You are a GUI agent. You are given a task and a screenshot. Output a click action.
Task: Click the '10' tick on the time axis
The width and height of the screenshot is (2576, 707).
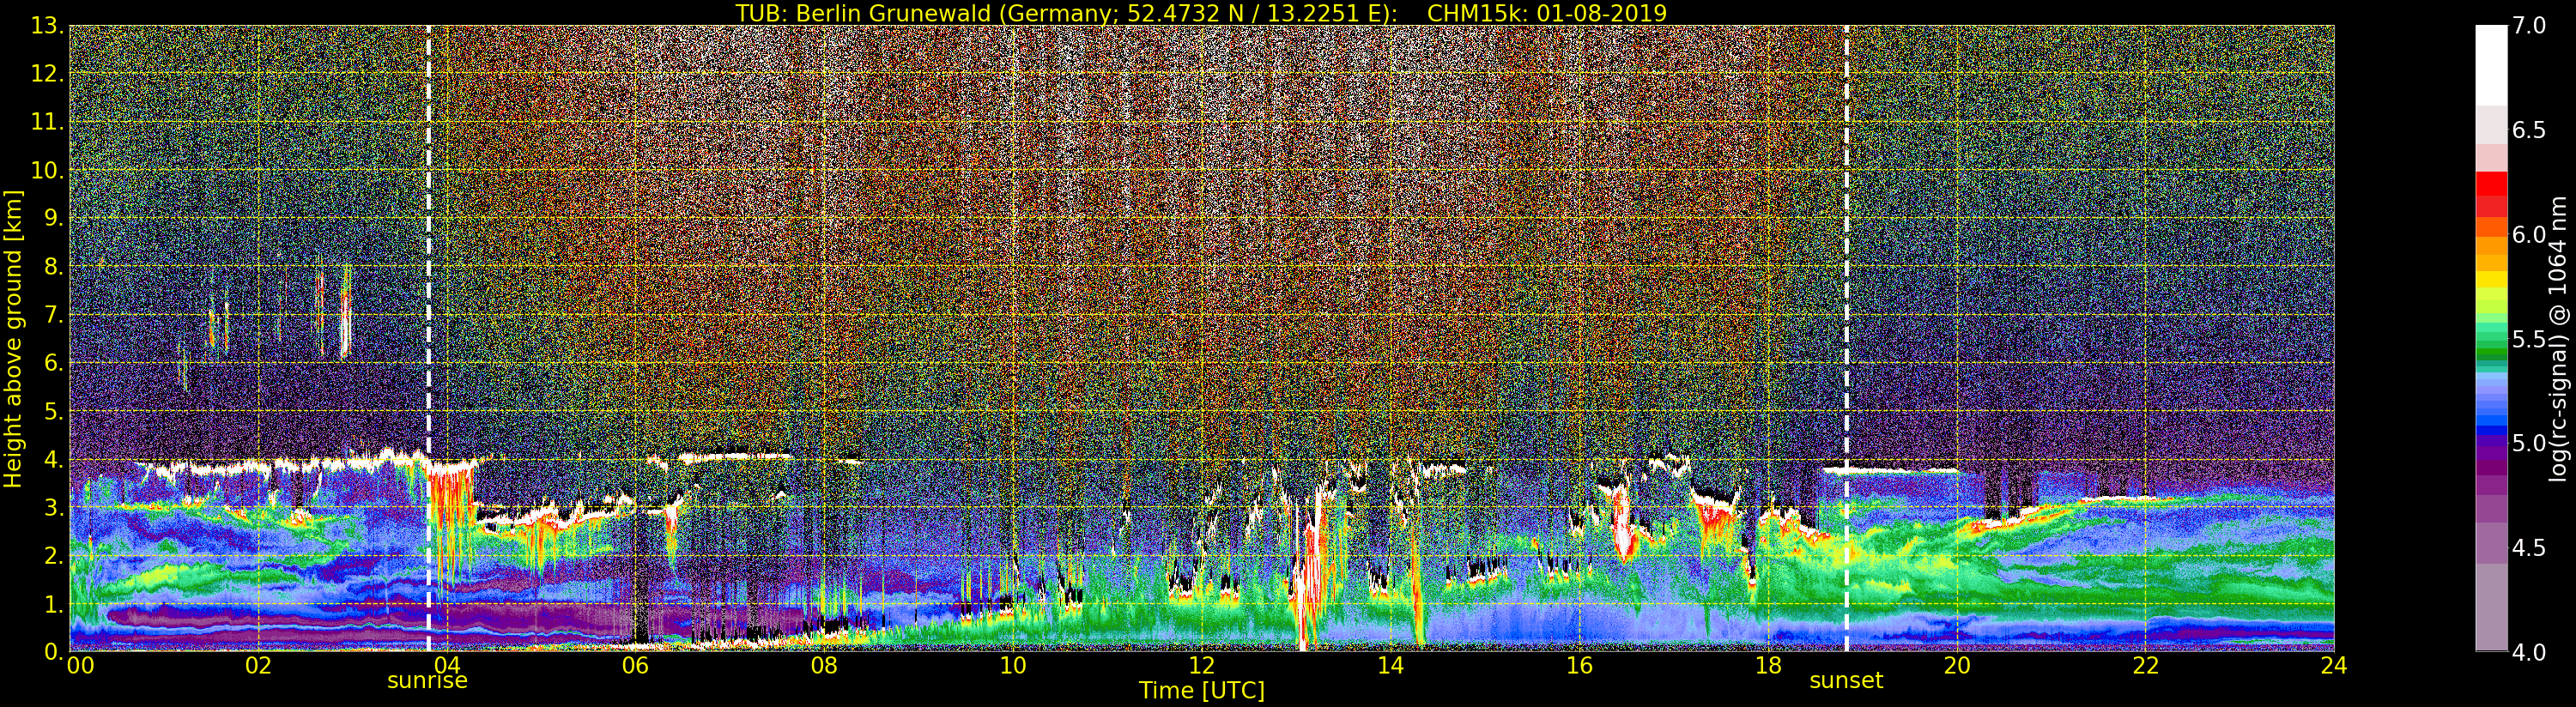coord(1013,665)
